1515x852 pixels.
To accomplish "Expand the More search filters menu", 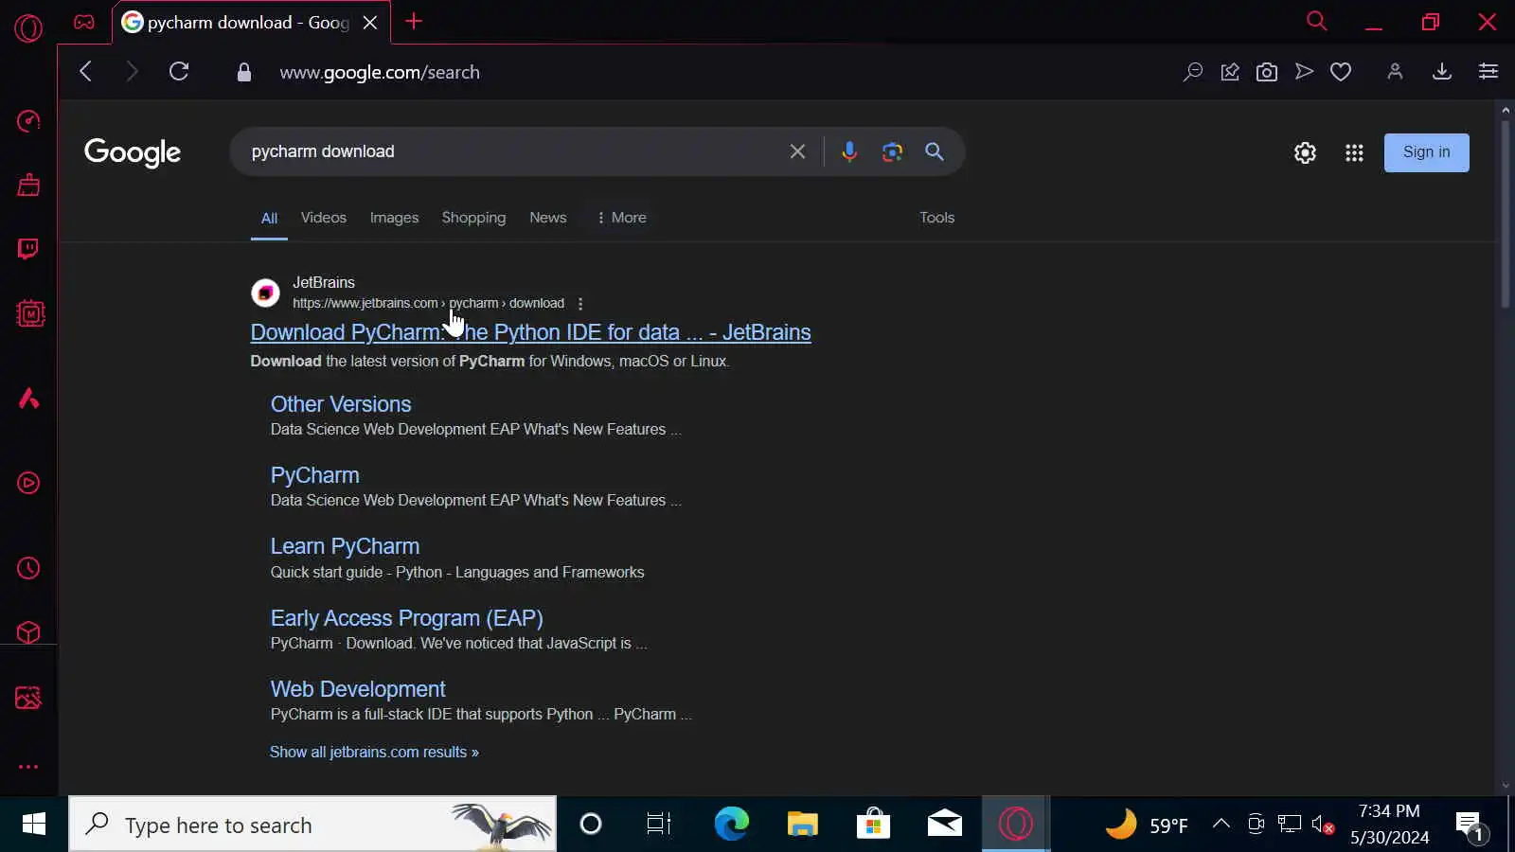I will coord(621,218).
